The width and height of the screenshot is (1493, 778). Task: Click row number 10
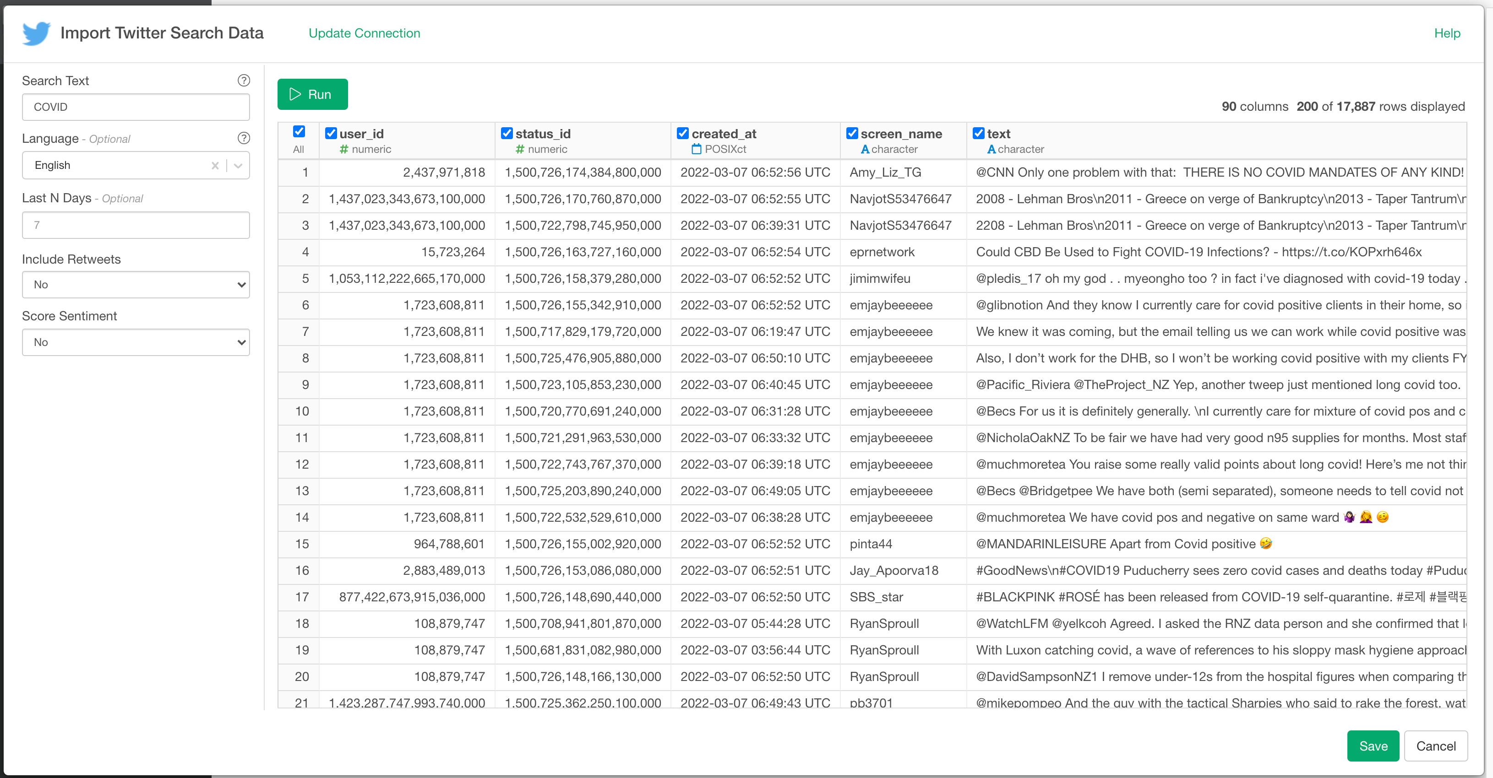[302, 411]
